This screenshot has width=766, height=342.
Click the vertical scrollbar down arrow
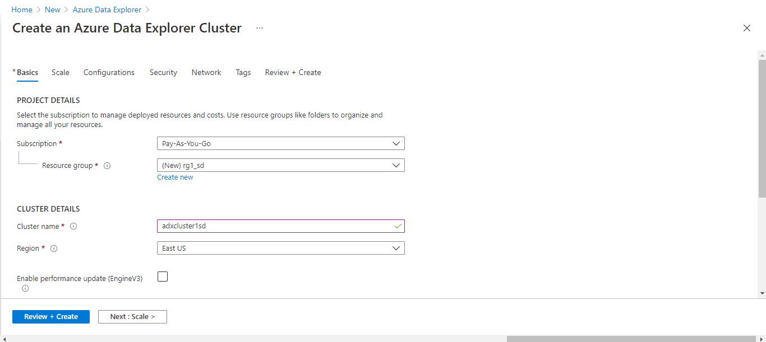[x=762, y=293]
